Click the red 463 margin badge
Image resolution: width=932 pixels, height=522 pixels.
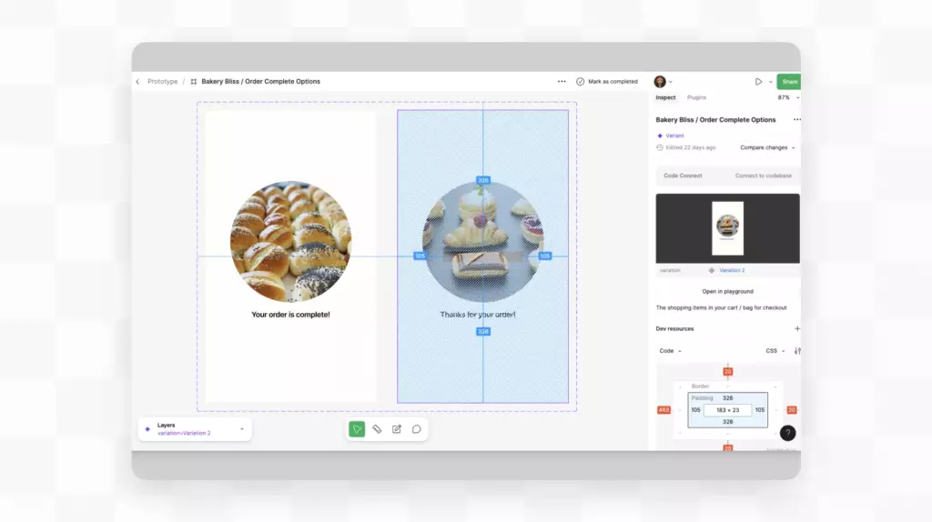click(664, 410)
